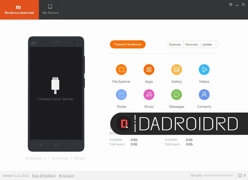Click the Version 3.2.1.3111 text
248x180 pixels.
pos(16,175)
